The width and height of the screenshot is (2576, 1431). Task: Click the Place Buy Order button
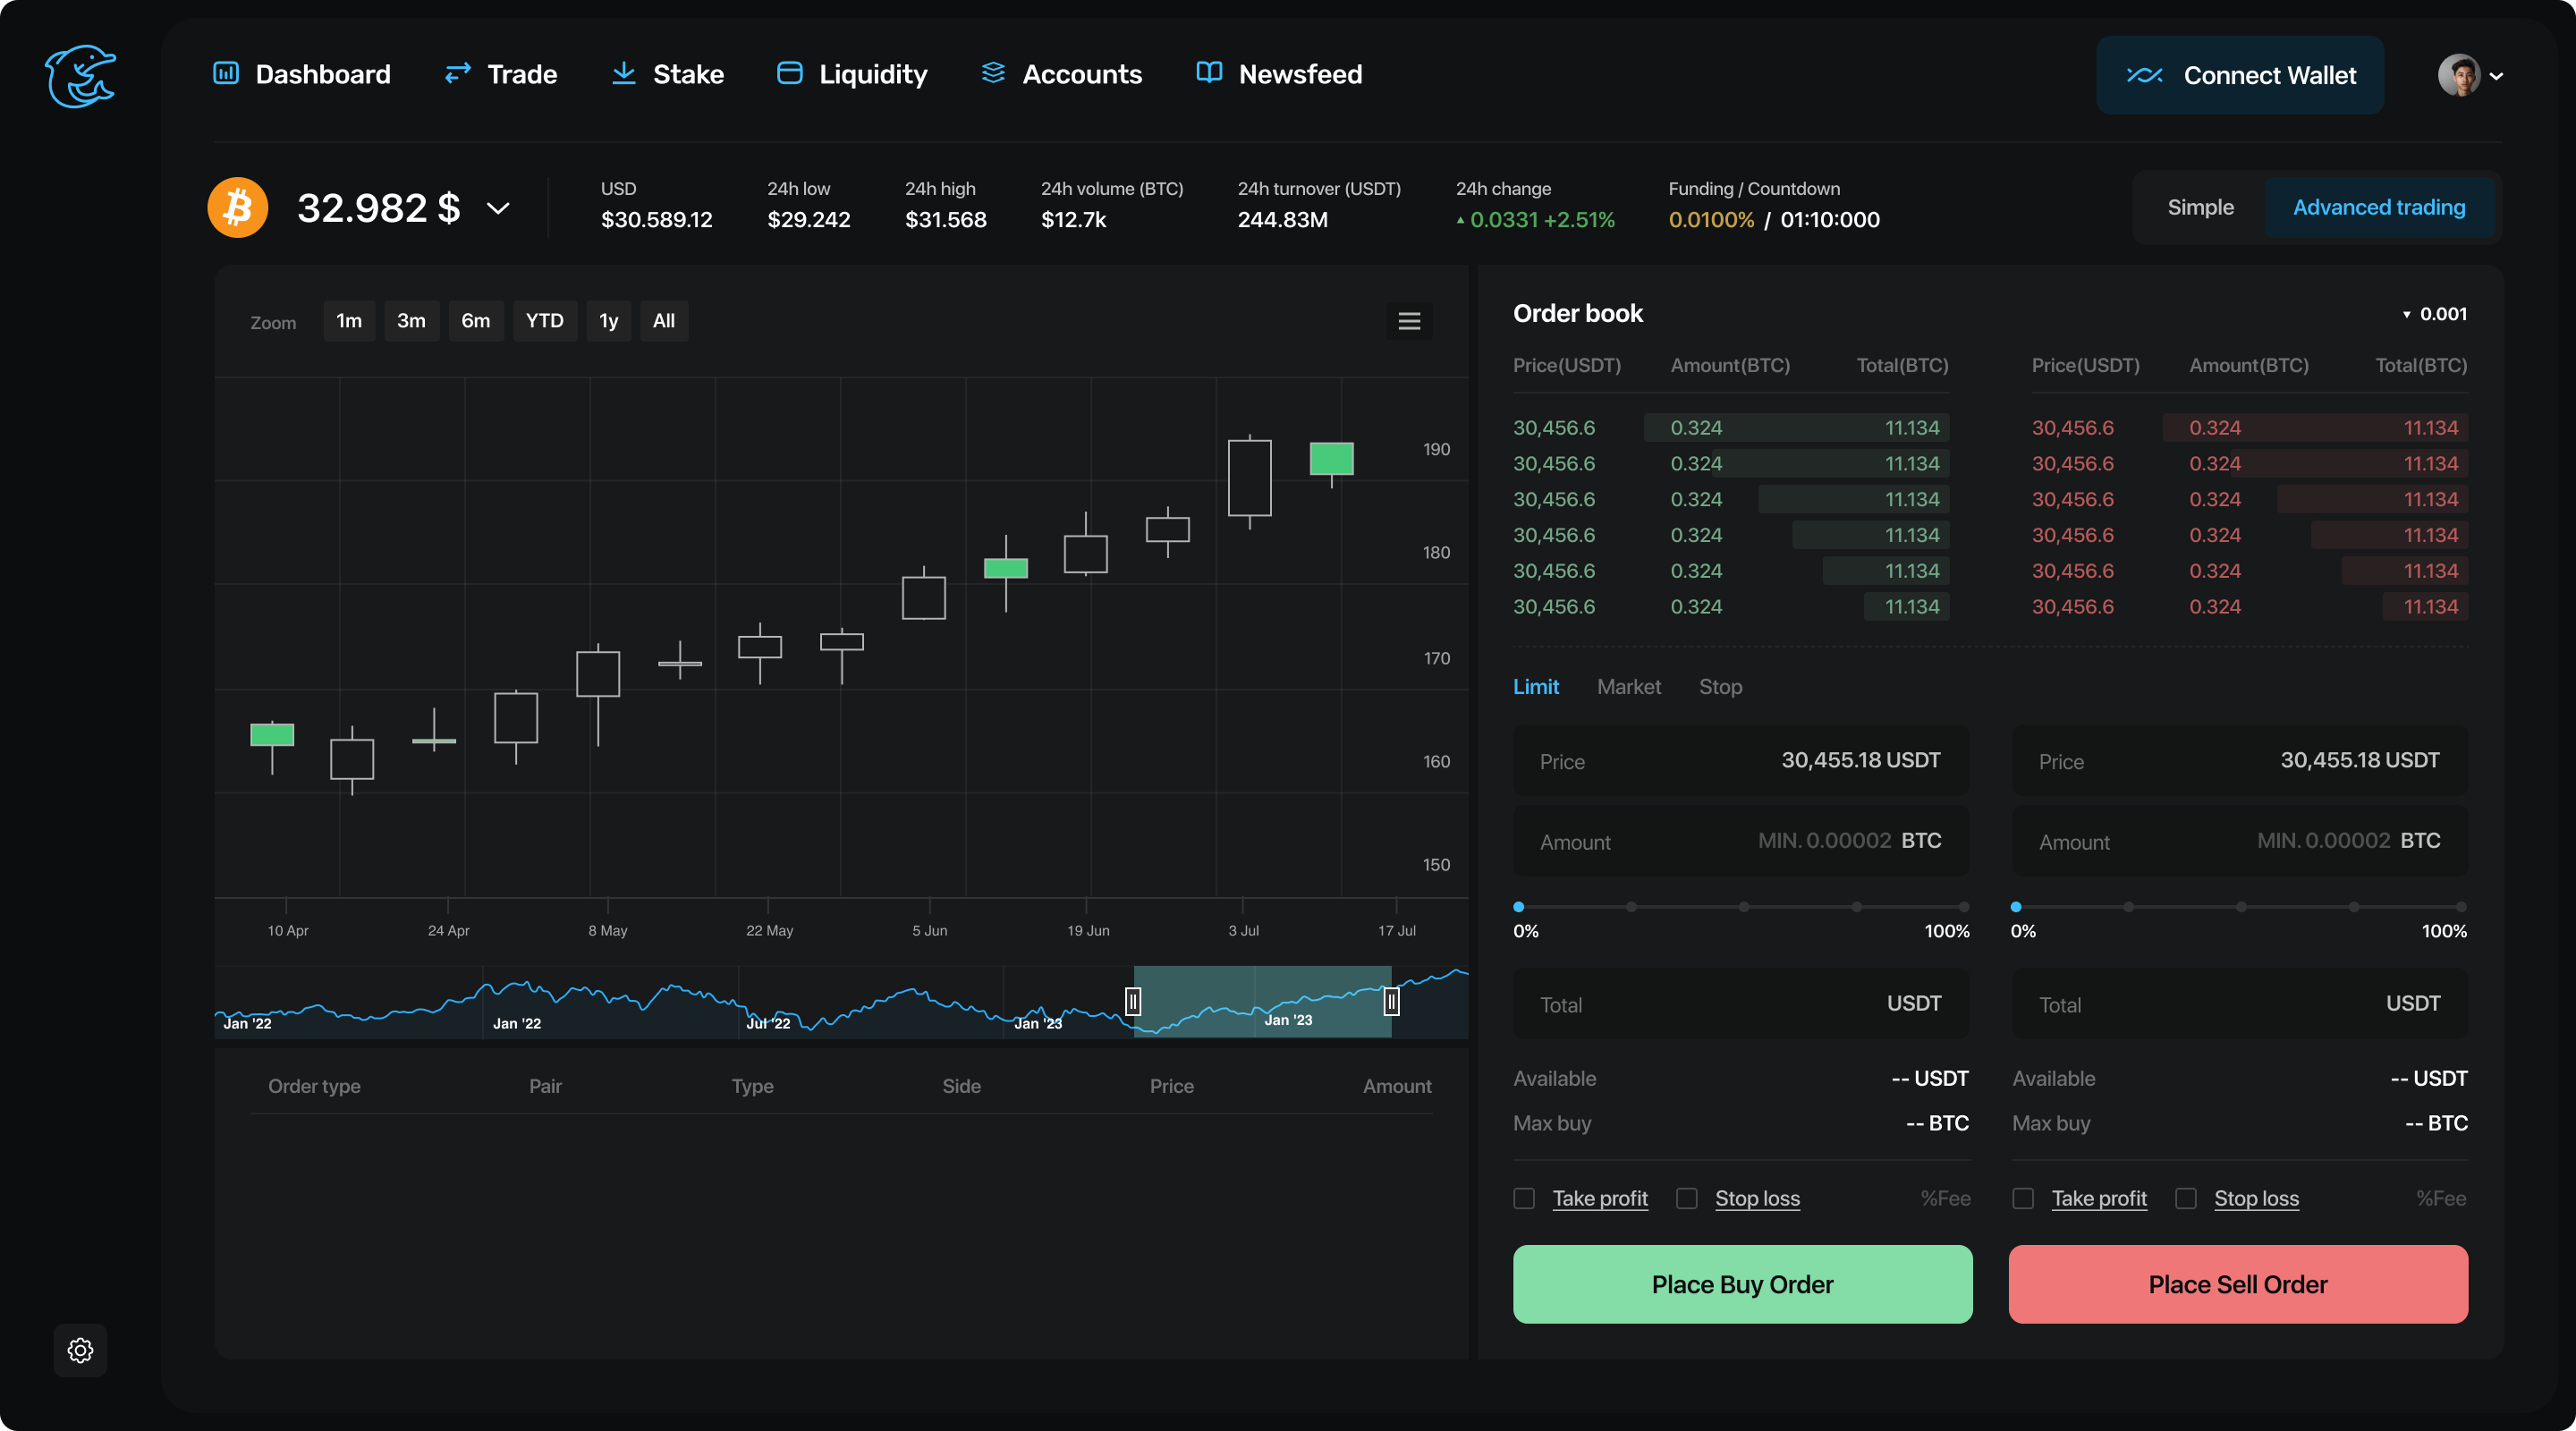coord(1741,1284)
